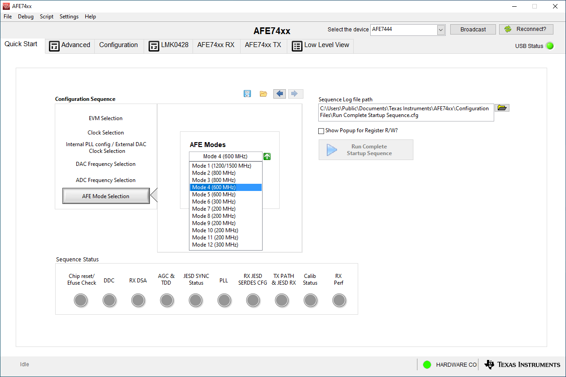Click the HARDWARE CONNECTED green indicator
The width and height of the screenshot is (566, 377).
[x=427, y=364]
